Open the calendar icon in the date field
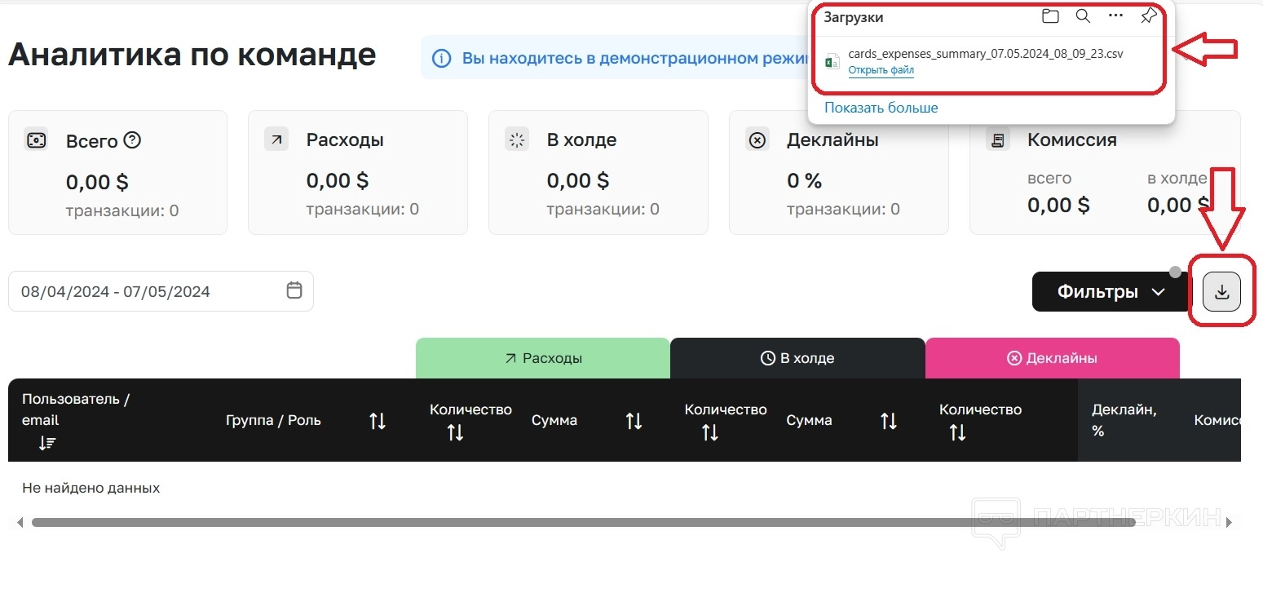Viewport: 1263px width, 593px height. pyautogui.click(x=294, y=290)
